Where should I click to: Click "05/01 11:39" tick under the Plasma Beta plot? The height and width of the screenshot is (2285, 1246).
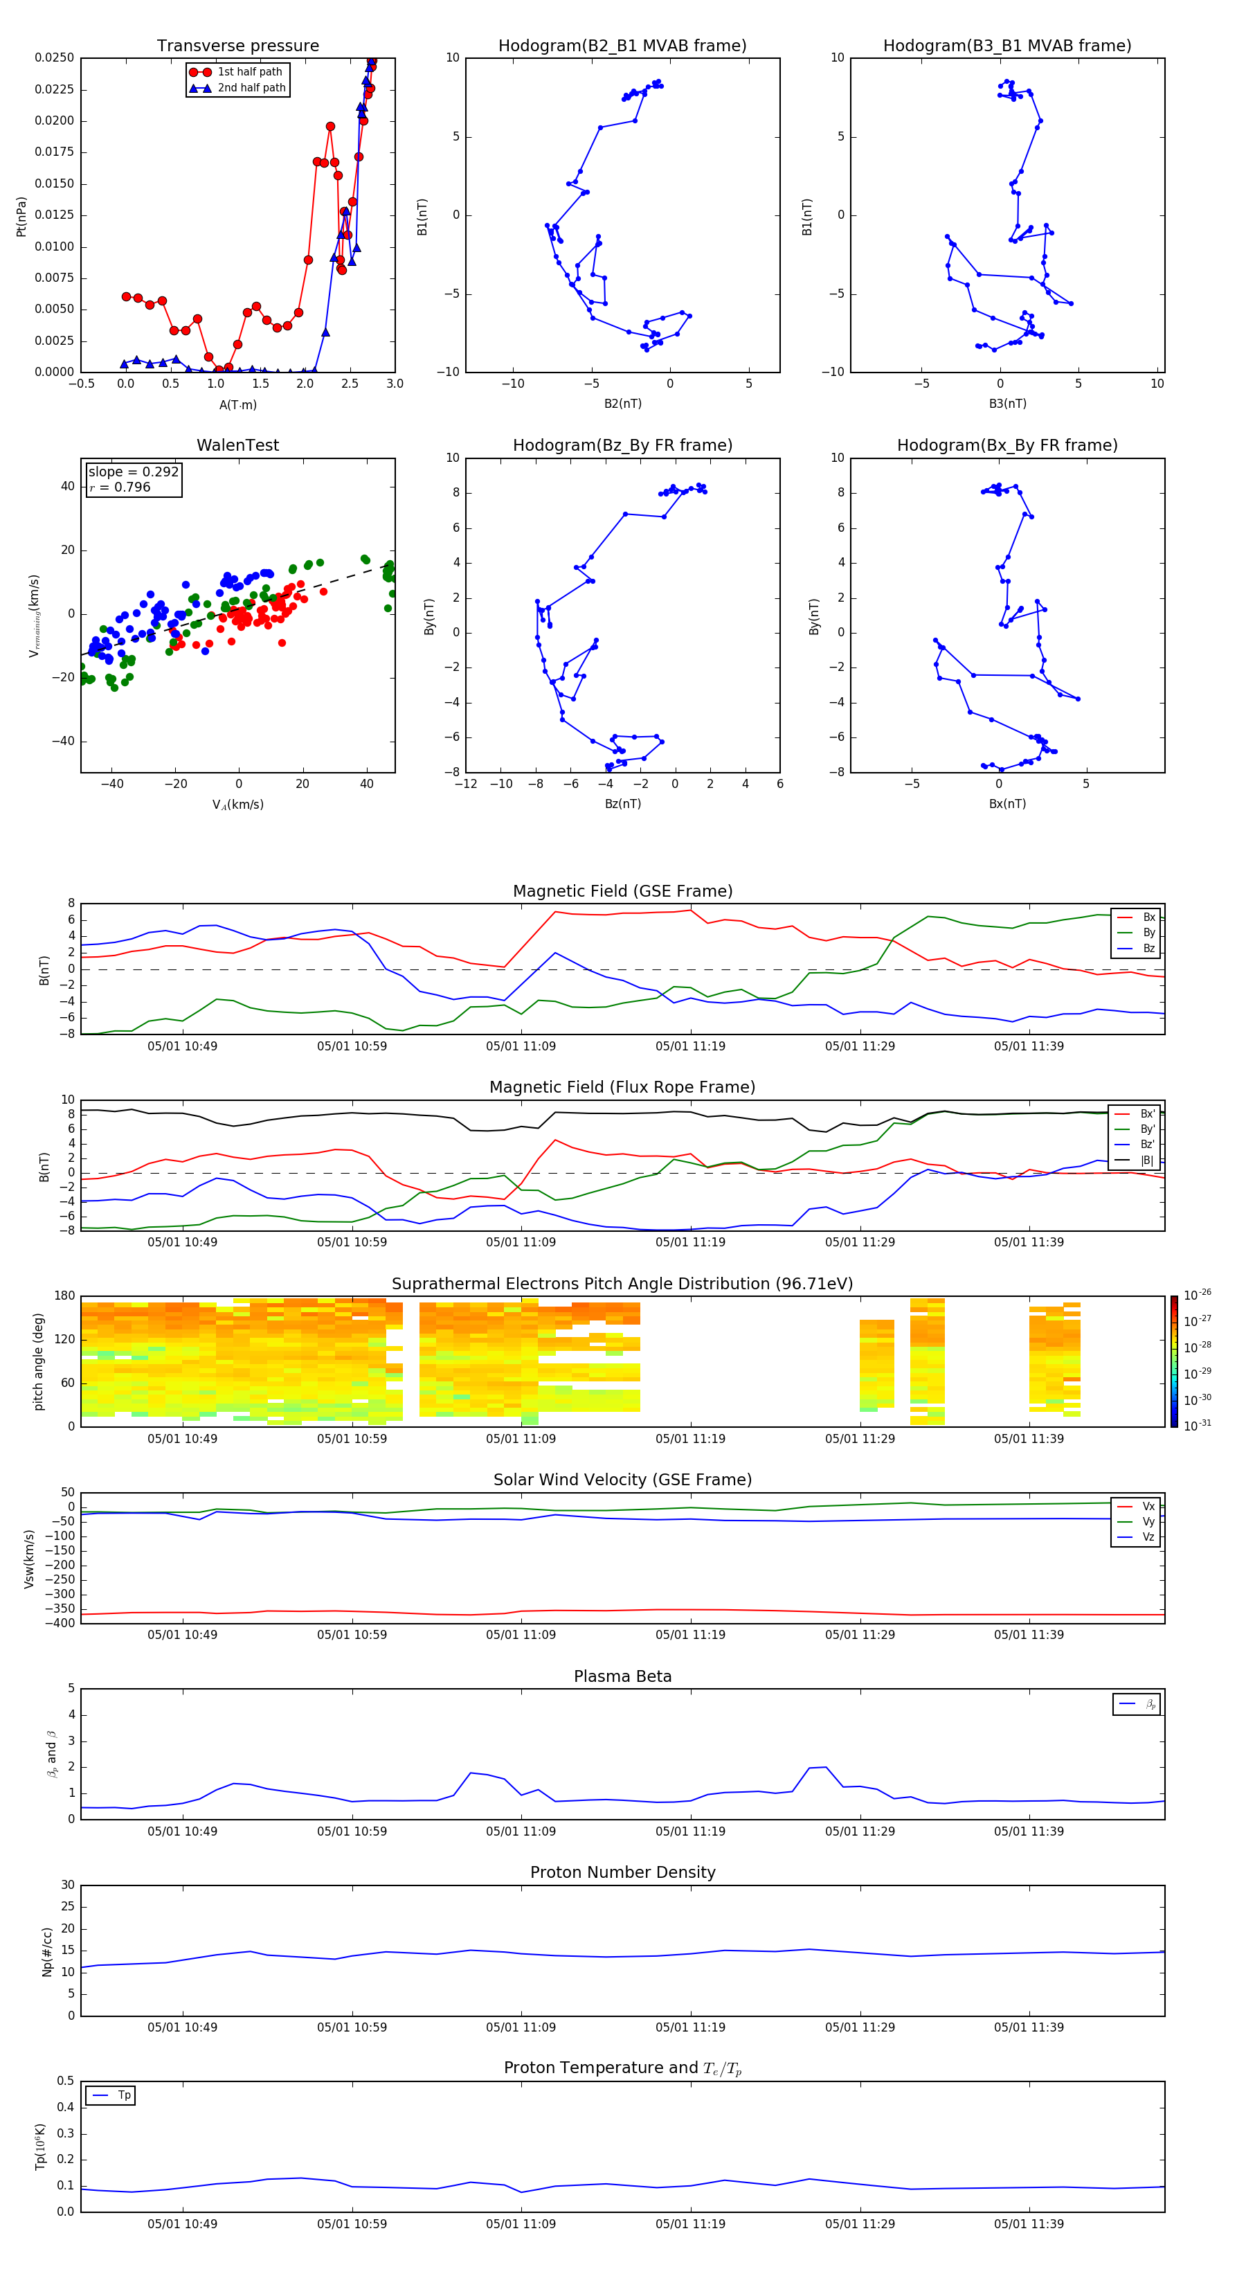click(x=1029, y=1831)
